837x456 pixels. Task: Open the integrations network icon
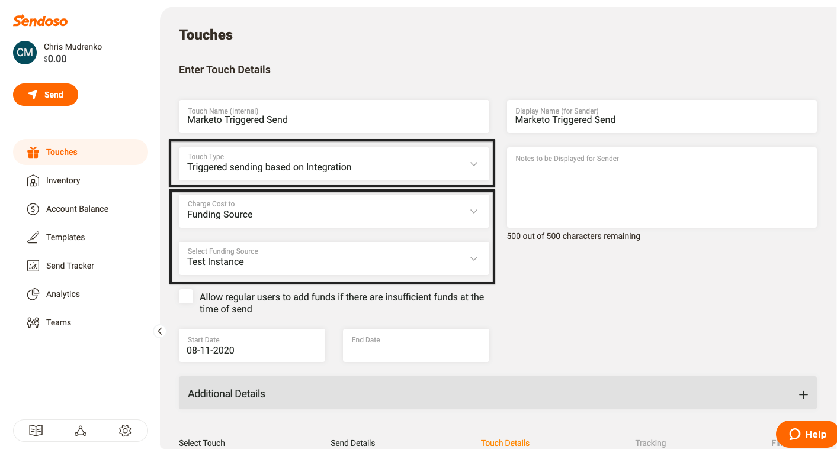[x=81, y=431]
